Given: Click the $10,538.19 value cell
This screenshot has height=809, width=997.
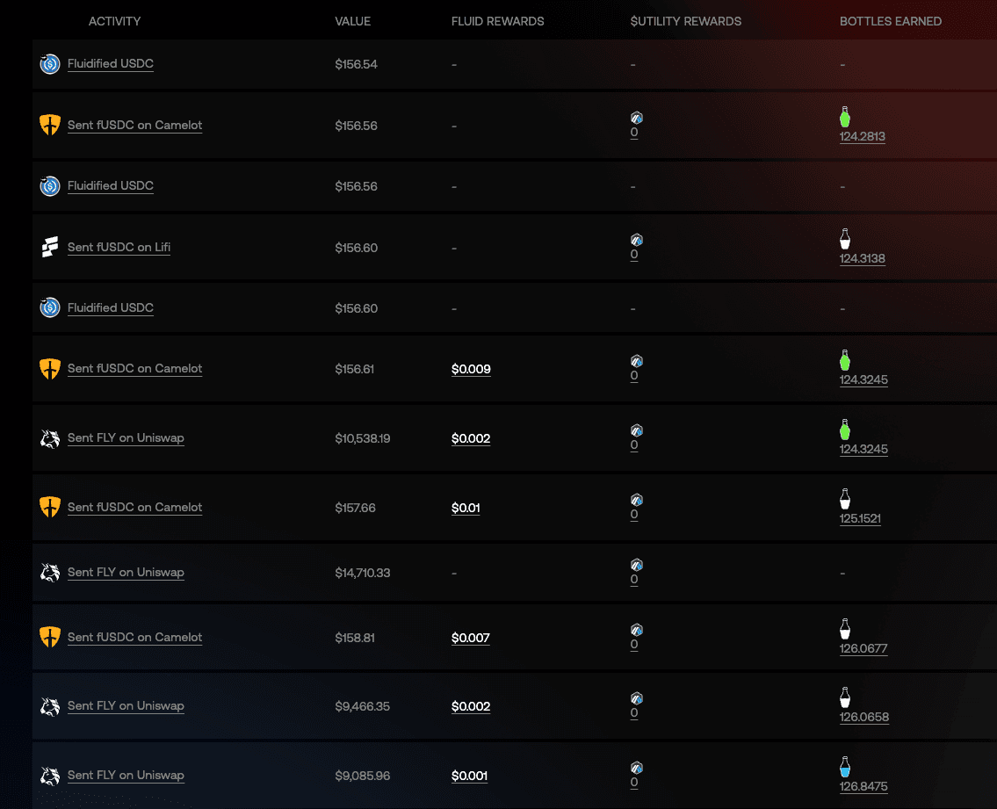Looking at the screenshot, I should tap(363, 438).
